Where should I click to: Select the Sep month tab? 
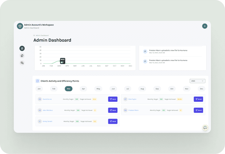[x=157, y=89]
